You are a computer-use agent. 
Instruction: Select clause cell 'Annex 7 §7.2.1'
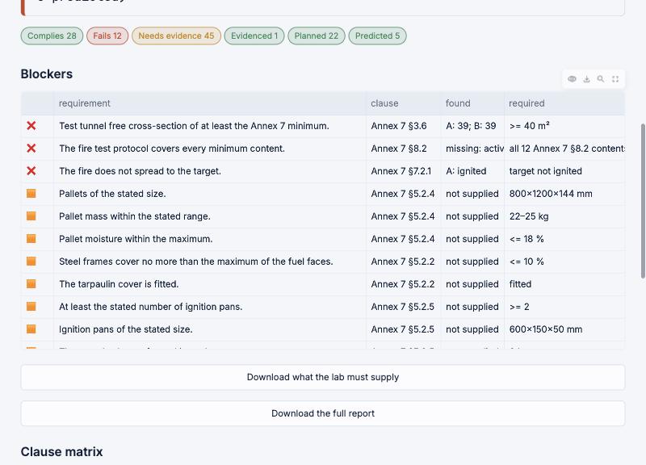(x=403, y=171)
